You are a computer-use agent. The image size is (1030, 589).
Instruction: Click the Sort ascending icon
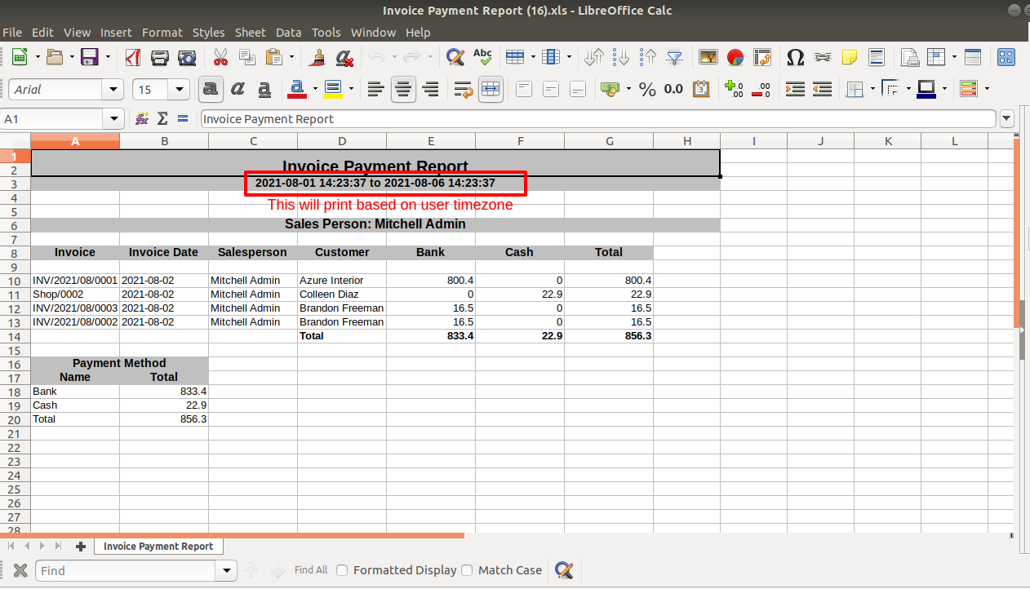[621, 57]
